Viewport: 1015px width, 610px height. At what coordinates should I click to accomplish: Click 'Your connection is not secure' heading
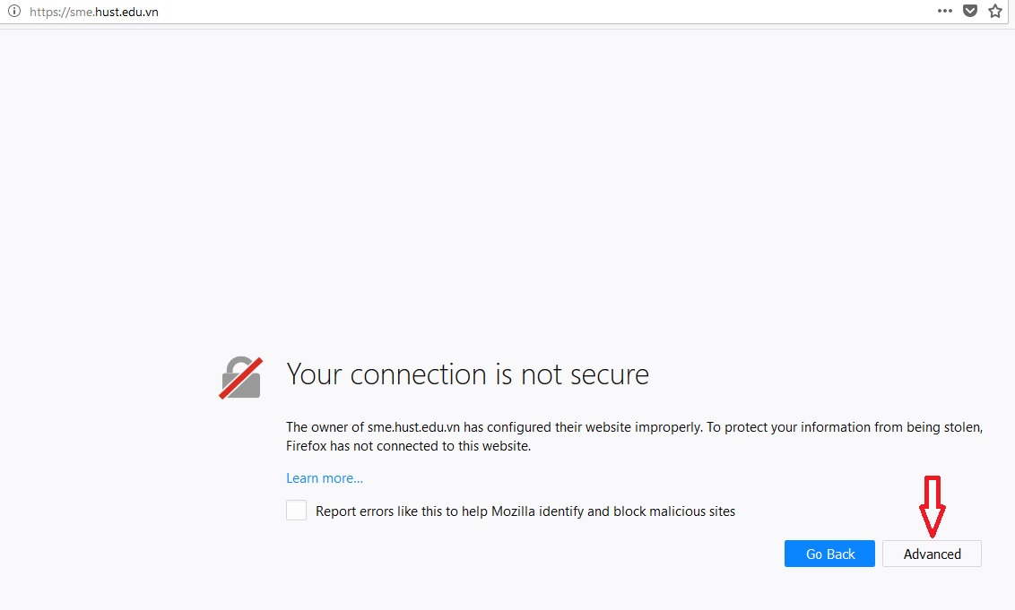[467, 374]
